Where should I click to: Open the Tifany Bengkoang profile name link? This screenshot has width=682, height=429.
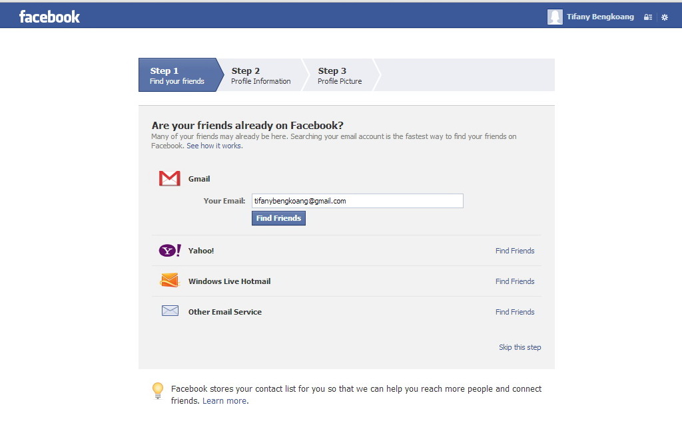click(x=600, y=17)
